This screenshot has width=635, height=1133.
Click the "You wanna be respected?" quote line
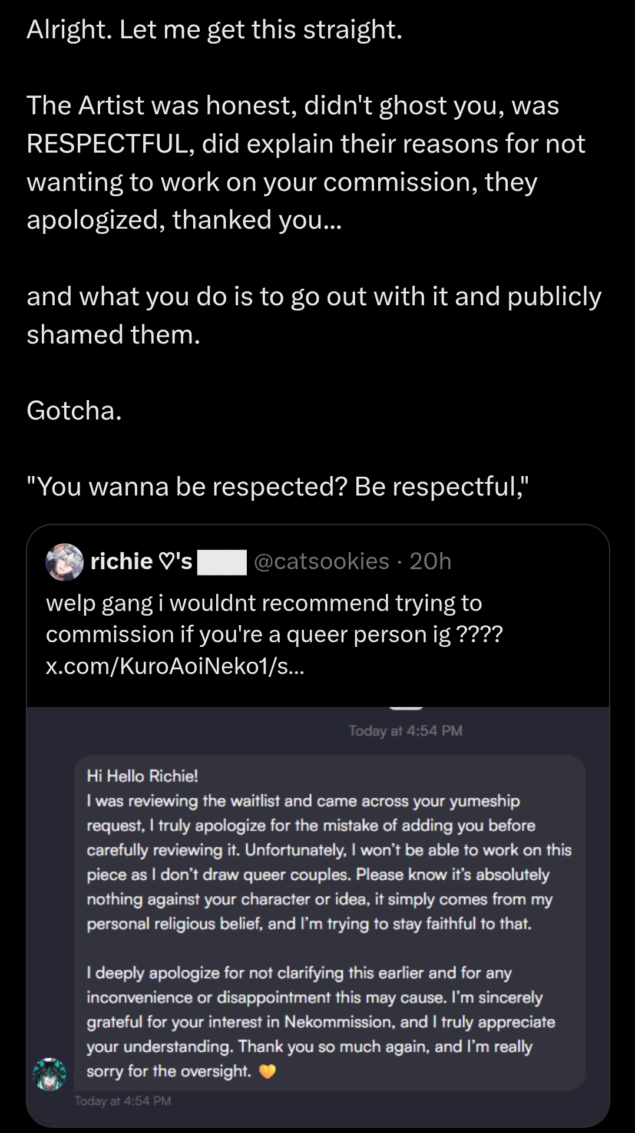[x=277, y=487]
